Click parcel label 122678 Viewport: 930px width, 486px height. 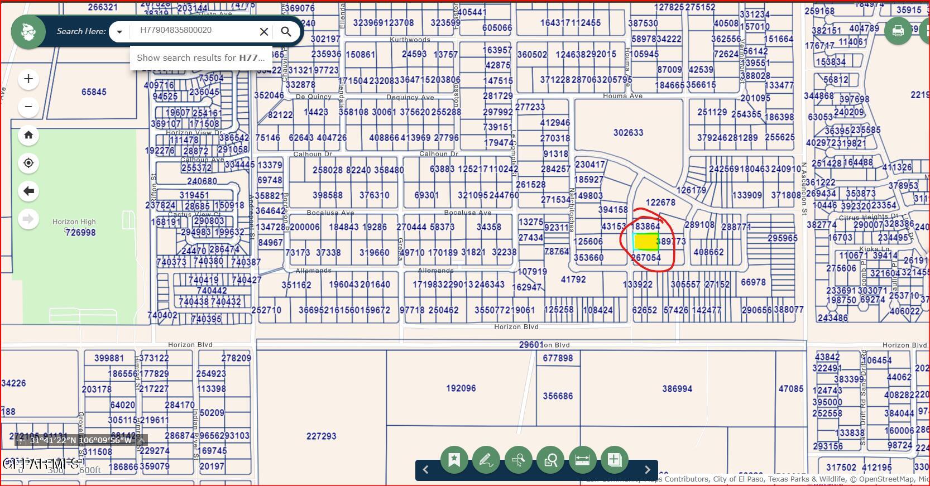click(660, 203)
